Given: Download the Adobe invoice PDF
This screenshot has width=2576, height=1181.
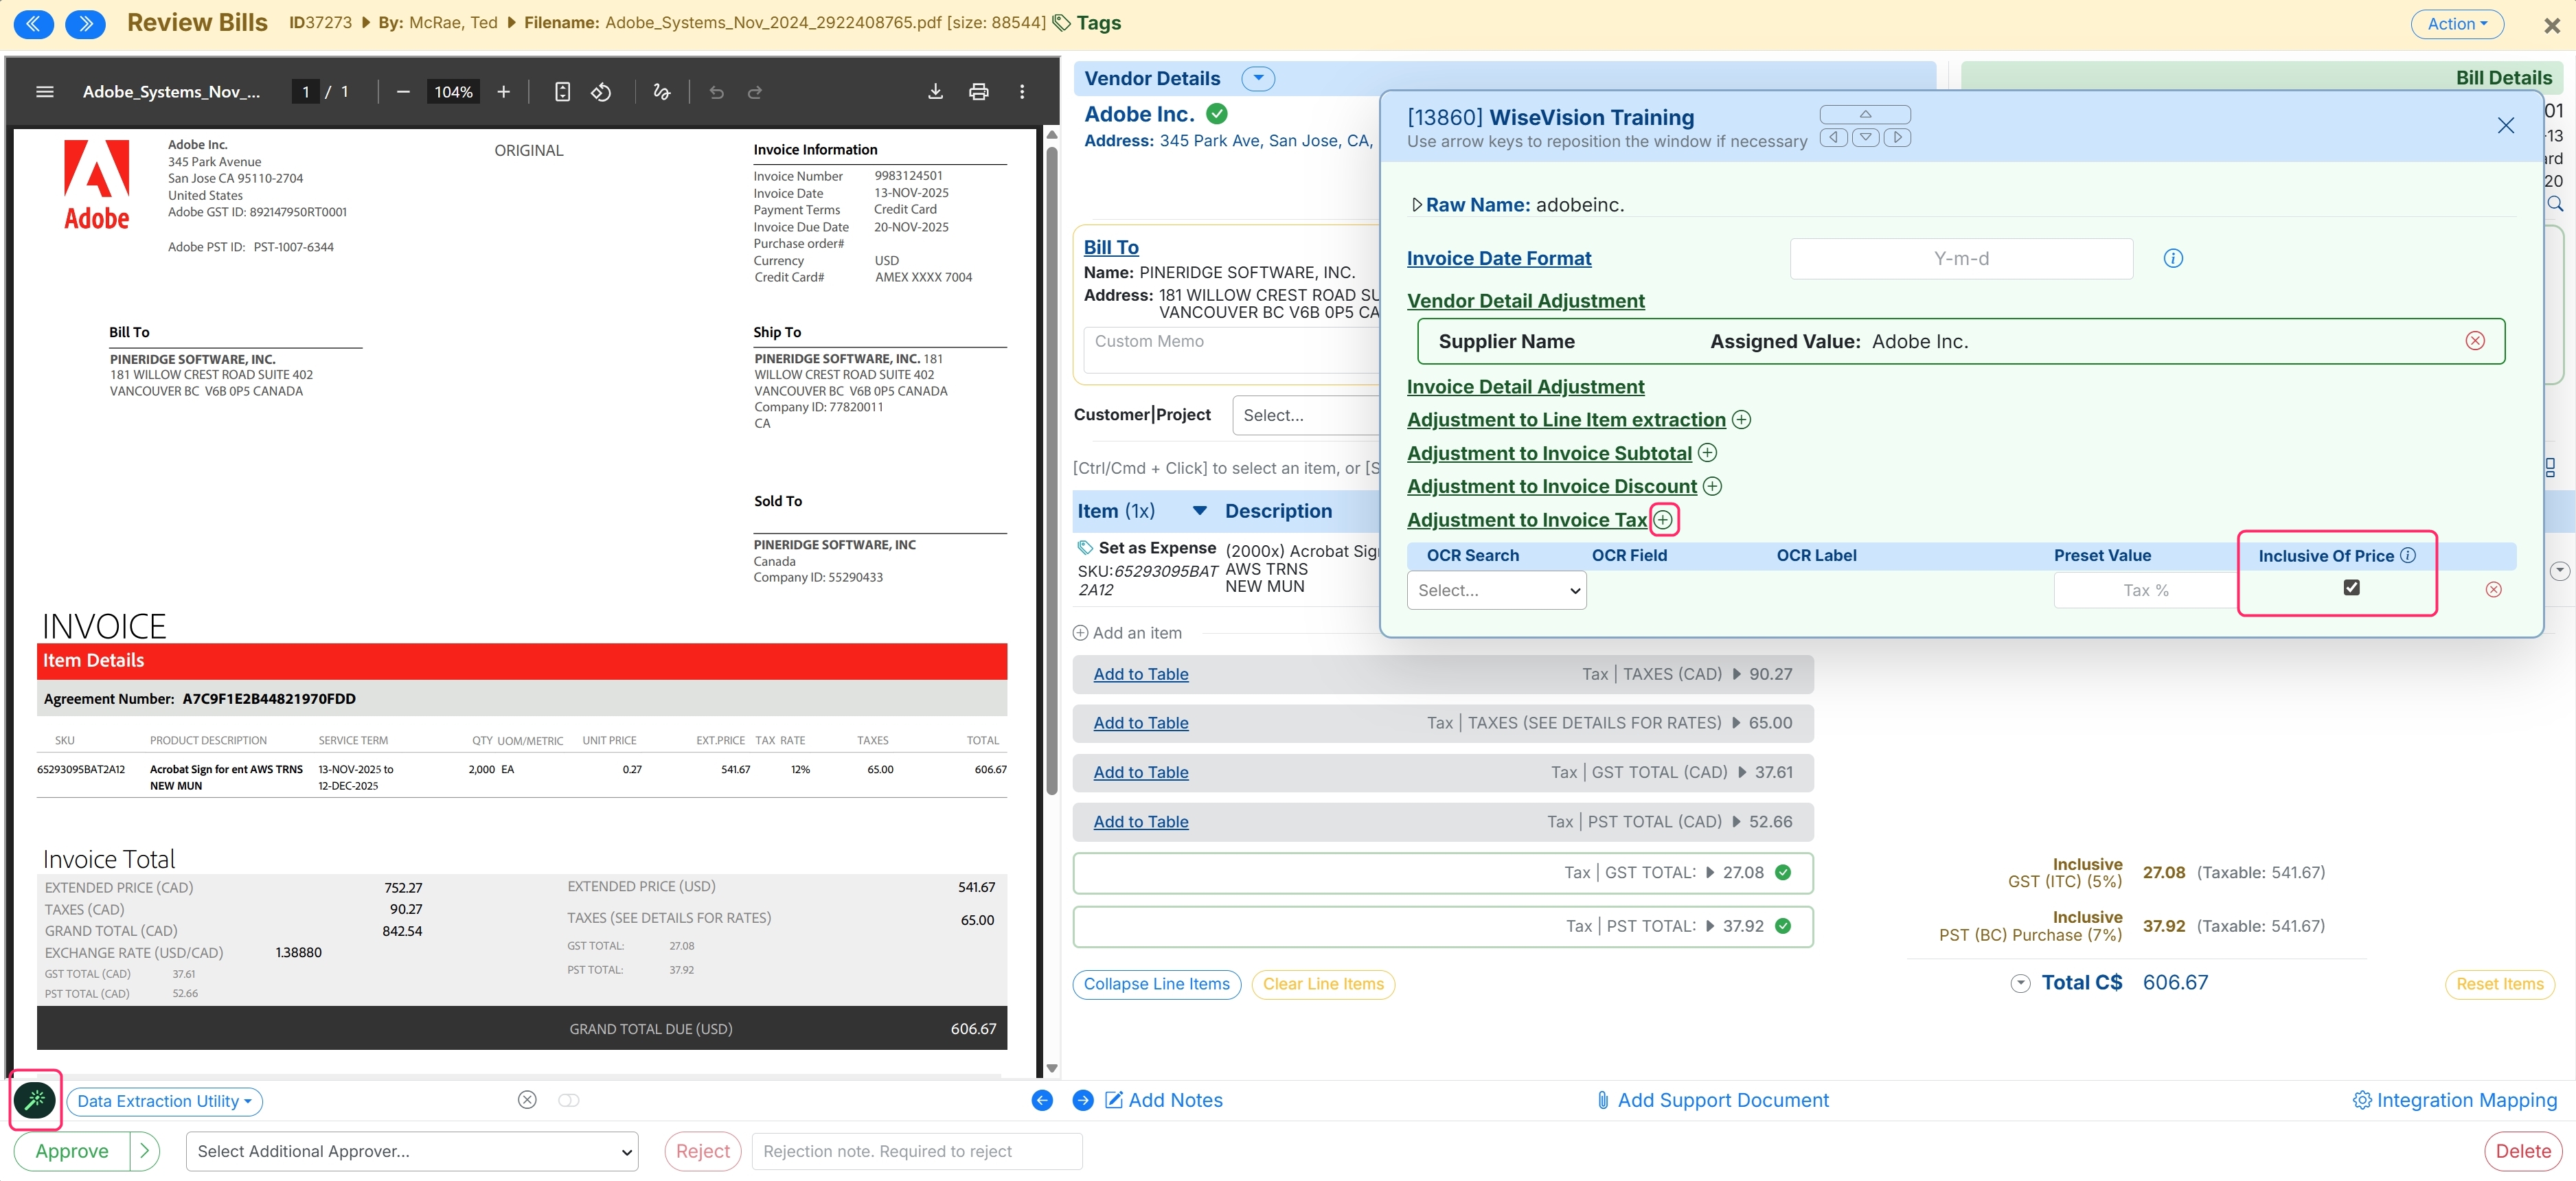Looking at the screenshot, I should coord(935,92).
